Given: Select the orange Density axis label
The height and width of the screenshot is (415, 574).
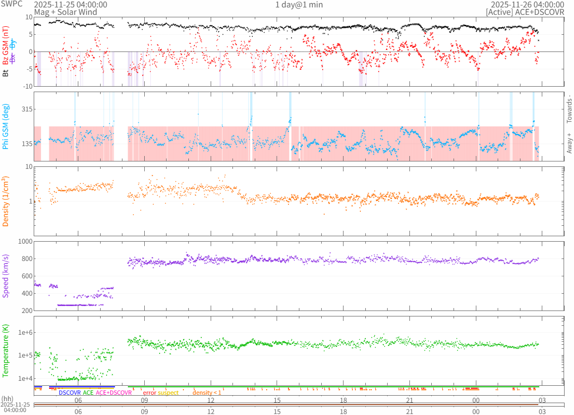Looking at the screenshot, I should point(6,202).
